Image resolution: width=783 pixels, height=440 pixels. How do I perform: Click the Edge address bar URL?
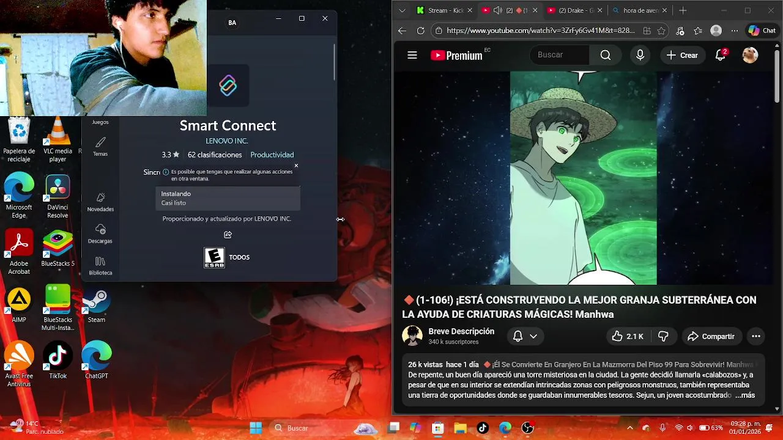coord(541,31)
